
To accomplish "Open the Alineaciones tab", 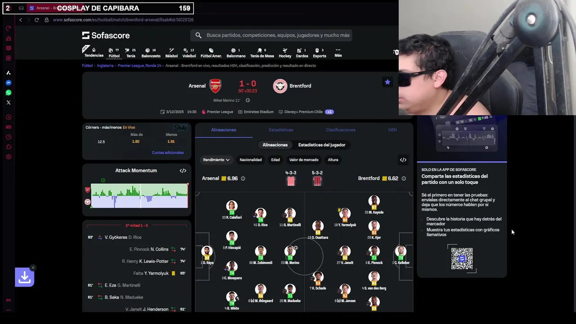I will [224, 130].
